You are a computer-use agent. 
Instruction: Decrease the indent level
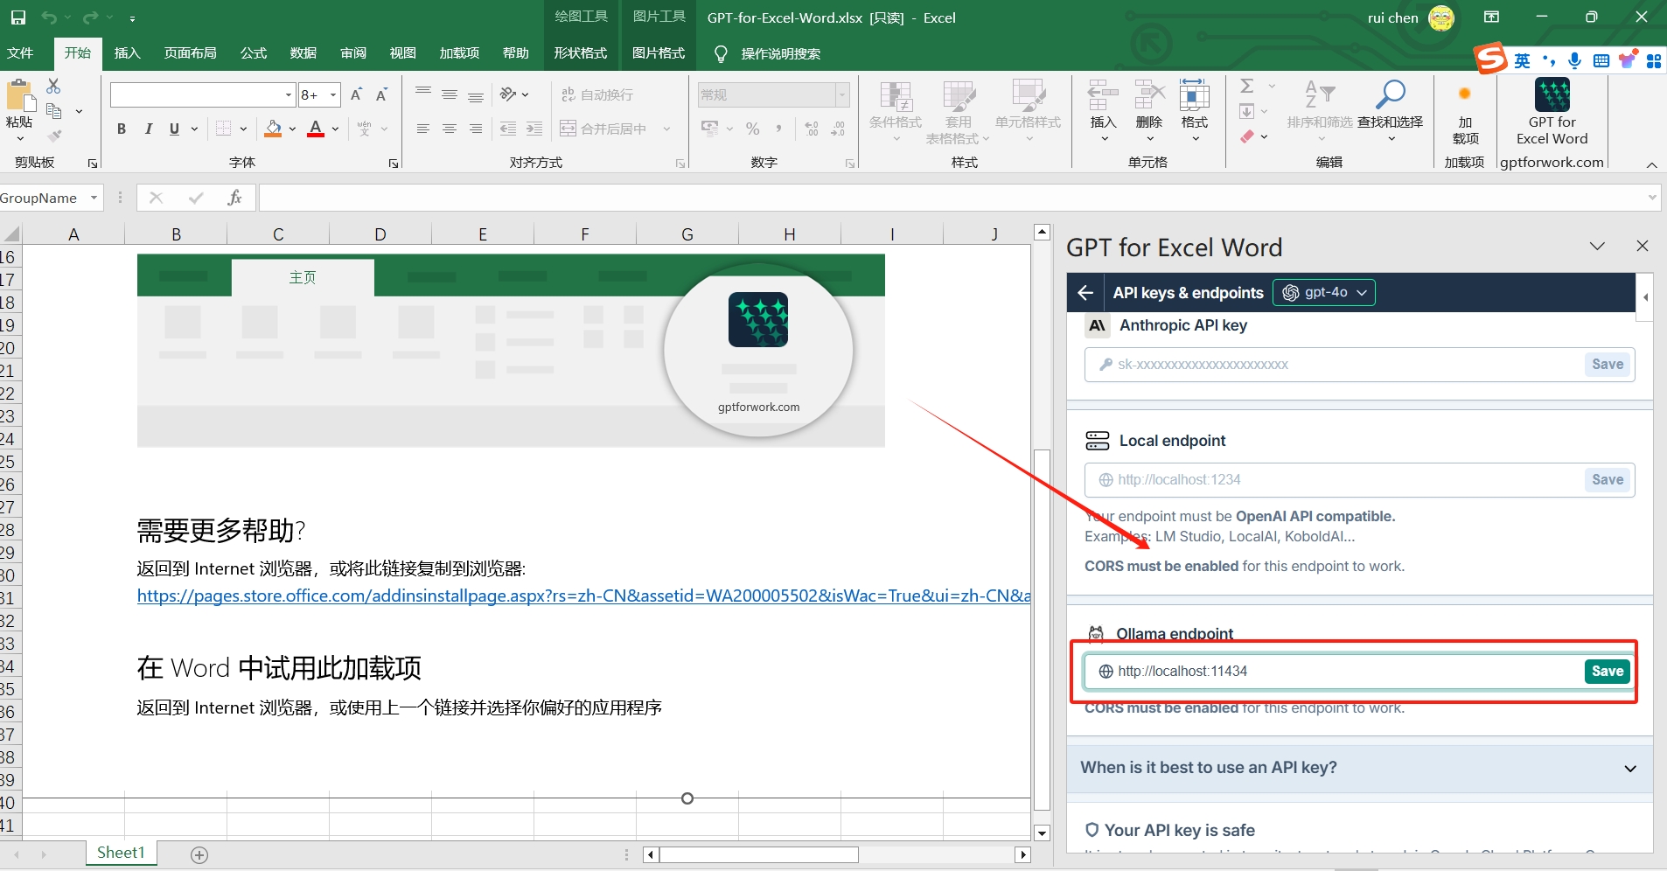pos(508,129)
